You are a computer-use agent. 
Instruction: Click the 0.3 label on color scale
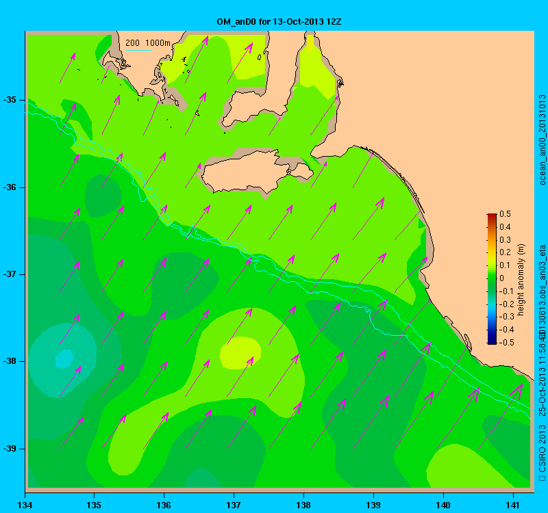coord(505,240)
